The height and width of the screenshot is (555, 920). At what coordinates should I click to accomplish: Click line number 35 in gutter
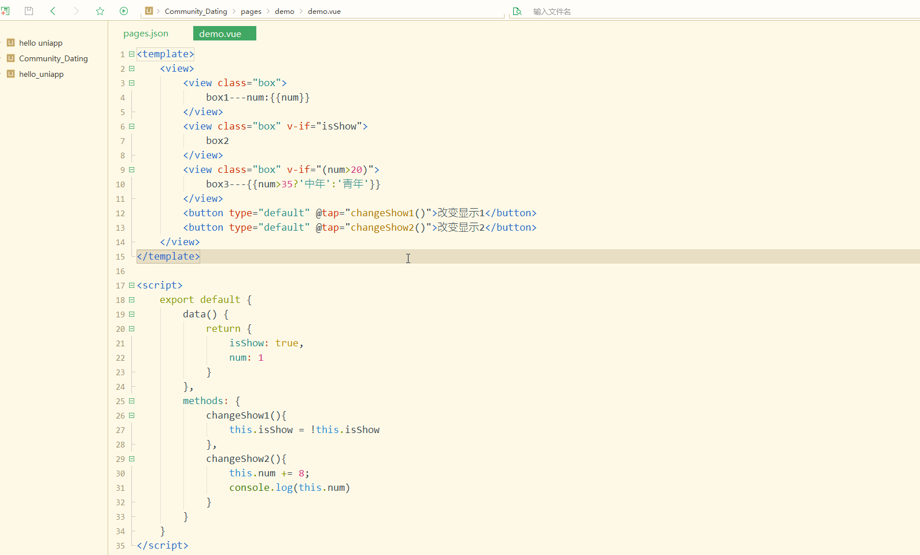pos(120,546)
